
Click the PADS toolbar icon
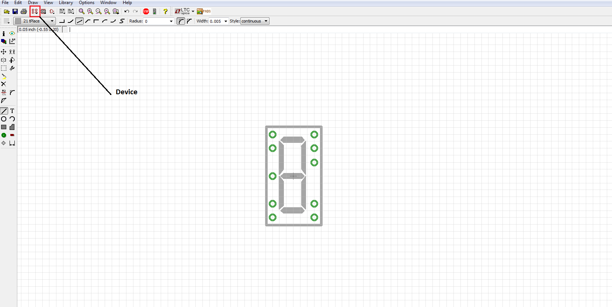tap(204, 11)
